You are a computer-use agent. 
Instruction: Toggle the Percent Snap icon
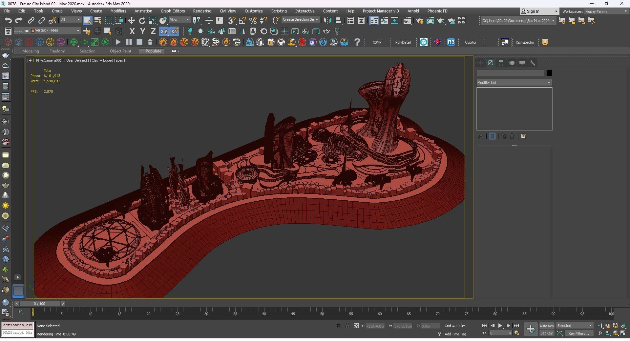pos(253,21)
